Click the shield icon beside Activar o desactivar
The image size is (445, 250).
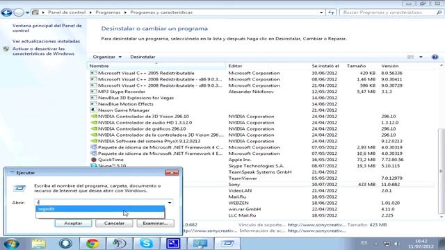pos(6,49)
